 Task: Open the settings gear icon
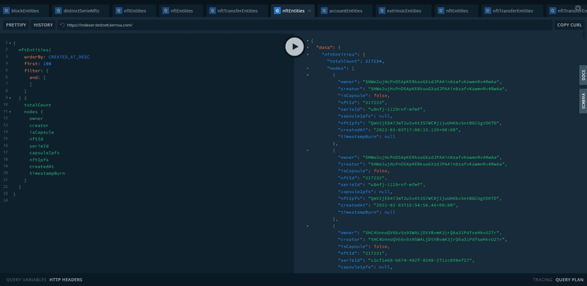coord(578,8)
